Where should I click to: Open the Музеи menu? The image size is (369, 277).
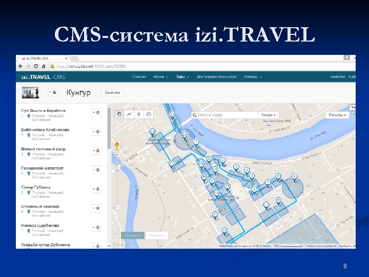click(x=161, y=77)
